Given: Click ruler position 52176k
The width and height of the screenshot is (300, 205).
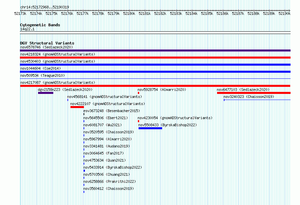Looking at the screenshot, I should [67, 13].
